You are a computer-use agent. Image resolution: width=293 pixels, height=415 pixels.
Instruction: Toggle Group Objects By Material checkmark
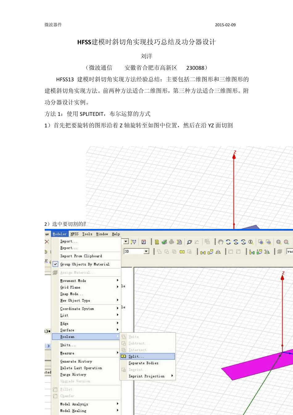tap(55, 264)
